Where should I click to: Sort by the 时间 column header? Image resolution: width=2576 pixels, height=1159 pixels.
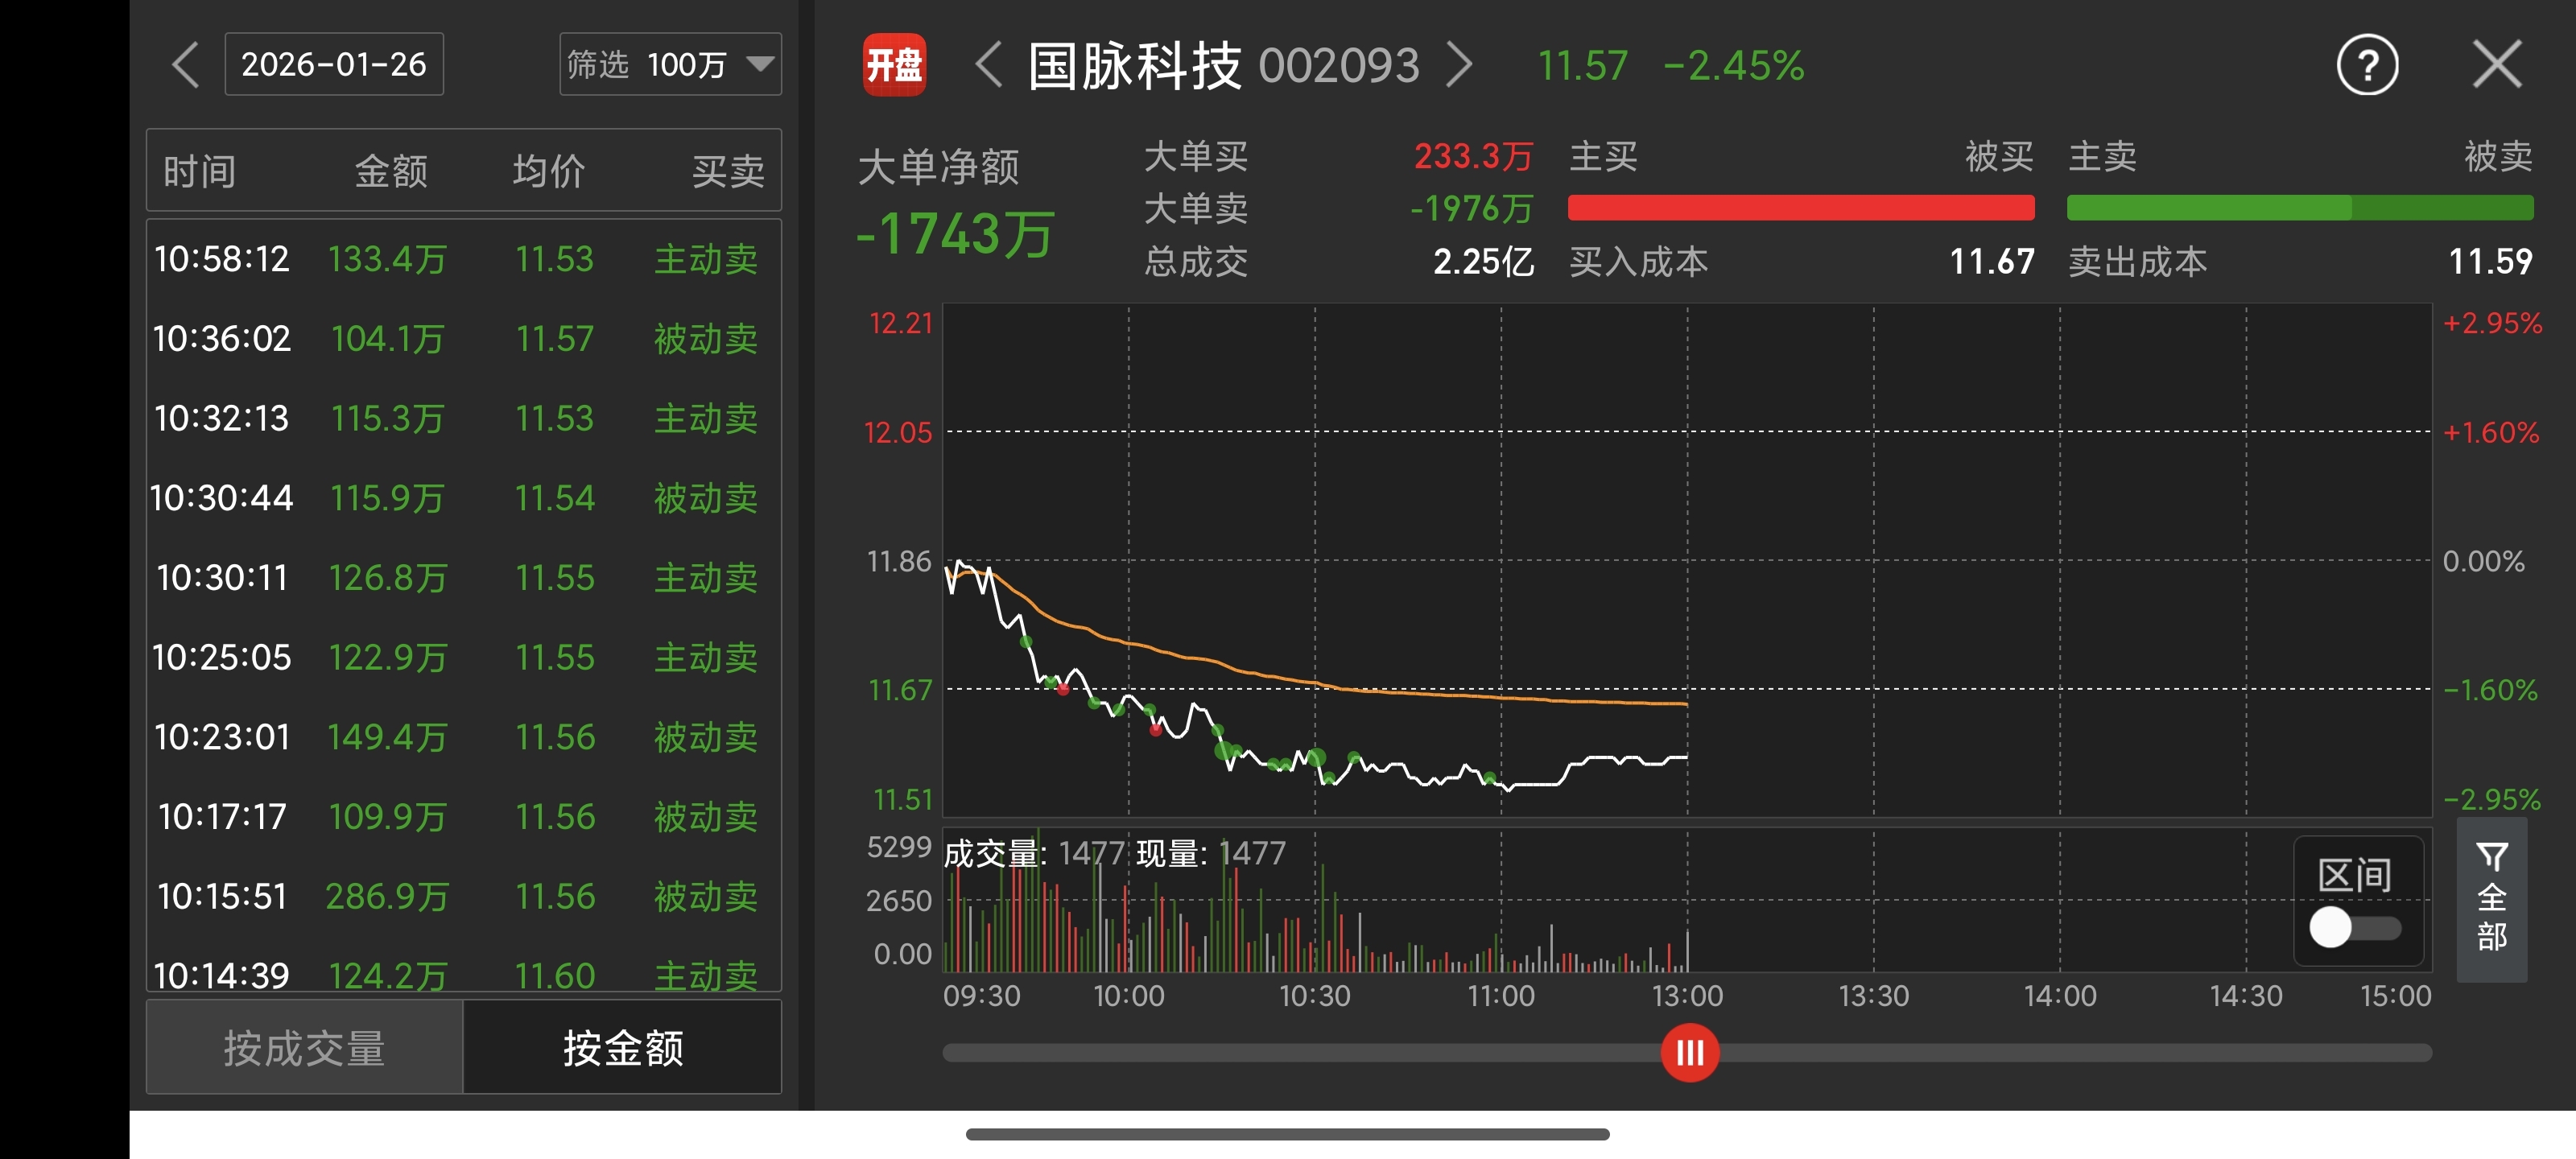(199, 171)
